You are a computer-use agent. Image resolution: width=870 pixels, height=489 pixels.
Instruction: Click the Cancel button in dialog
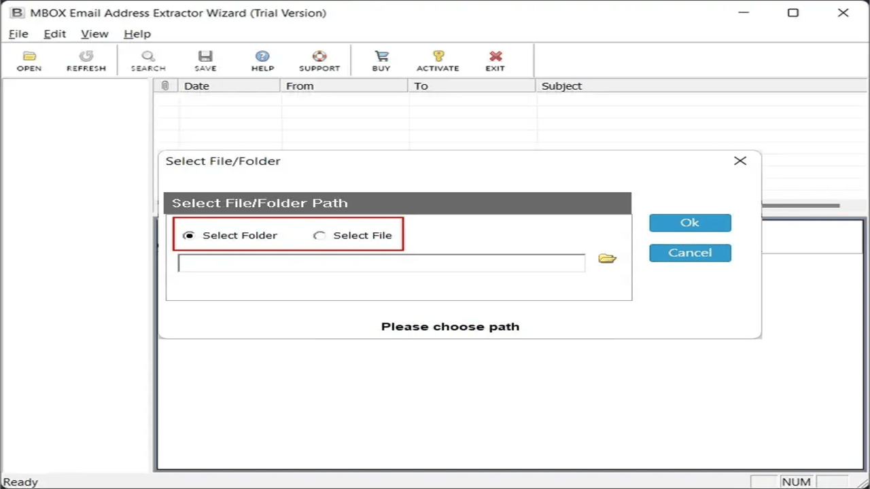coord(690,253)
